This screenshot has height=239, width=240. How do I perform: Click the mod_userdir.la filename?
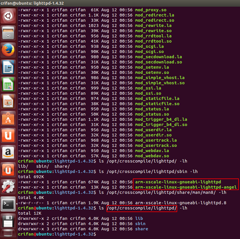(153, 130)
